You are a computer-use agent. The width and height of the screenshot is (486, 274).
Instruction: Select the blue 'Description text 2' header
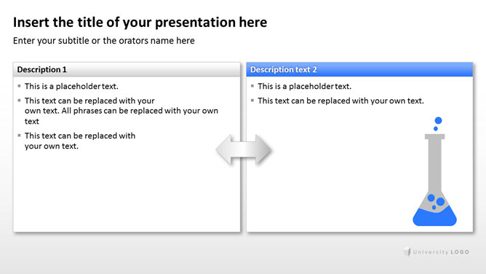click(x=359, y=69)
